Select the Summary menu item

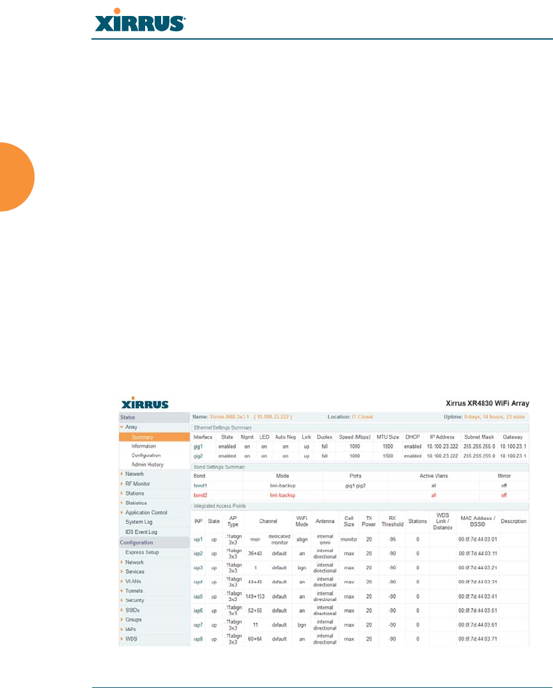point(142,437)
